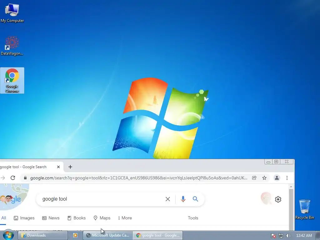Open the My Computer desktop icon
Viewport: 320px width, 240px height.
[12, 13]
